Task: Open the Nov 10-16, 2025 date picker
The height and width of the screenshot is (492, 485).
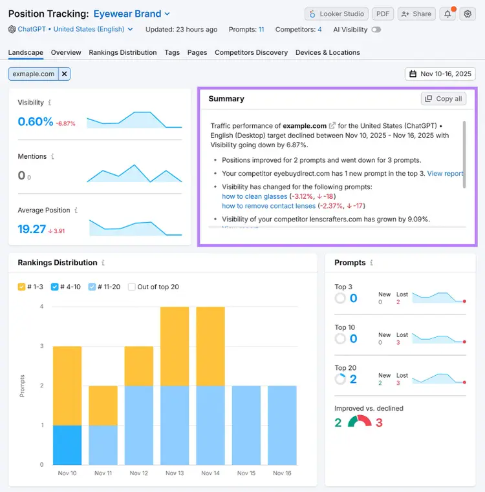Action: (440, 74)
